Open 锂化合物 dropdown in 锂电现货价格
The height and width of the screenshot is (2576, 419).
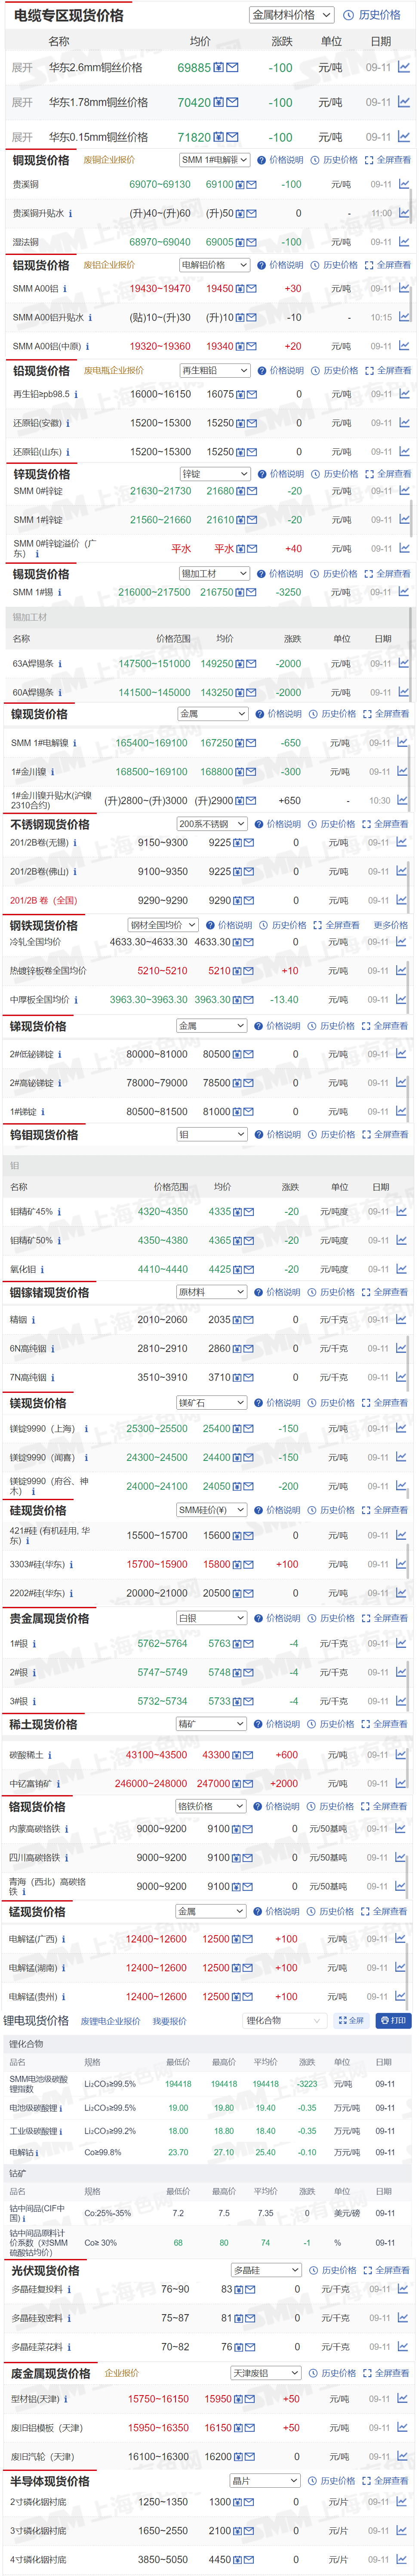click(285, 2020)
